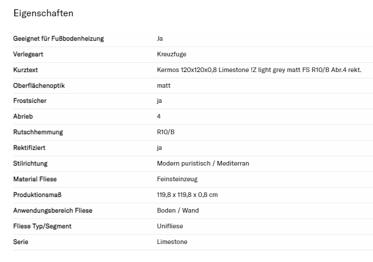Click the Eigenschaften heading
This screenshot has width=373, height=262.
coord(44,13)
